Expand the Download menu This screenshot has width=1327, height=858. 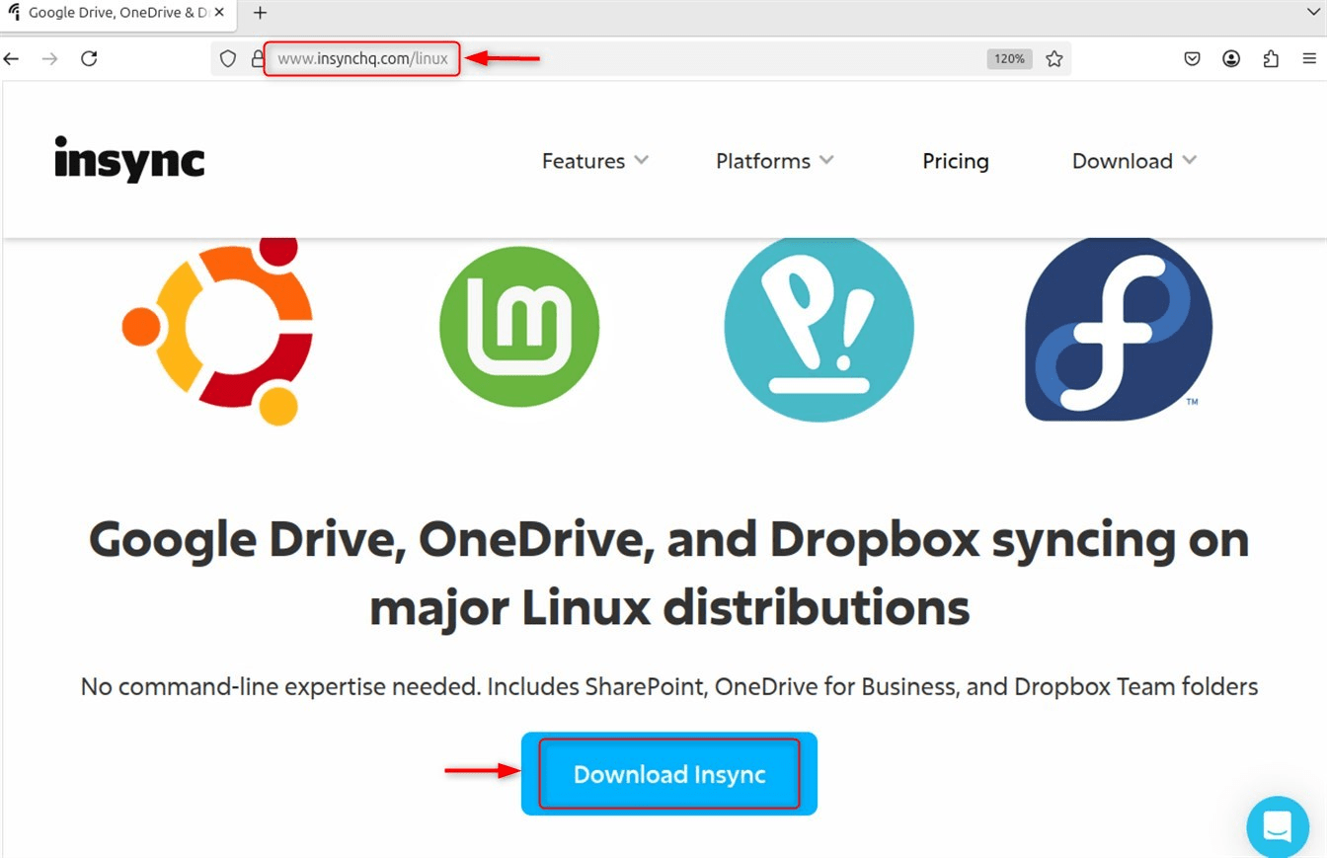(x=1134, y=161)
